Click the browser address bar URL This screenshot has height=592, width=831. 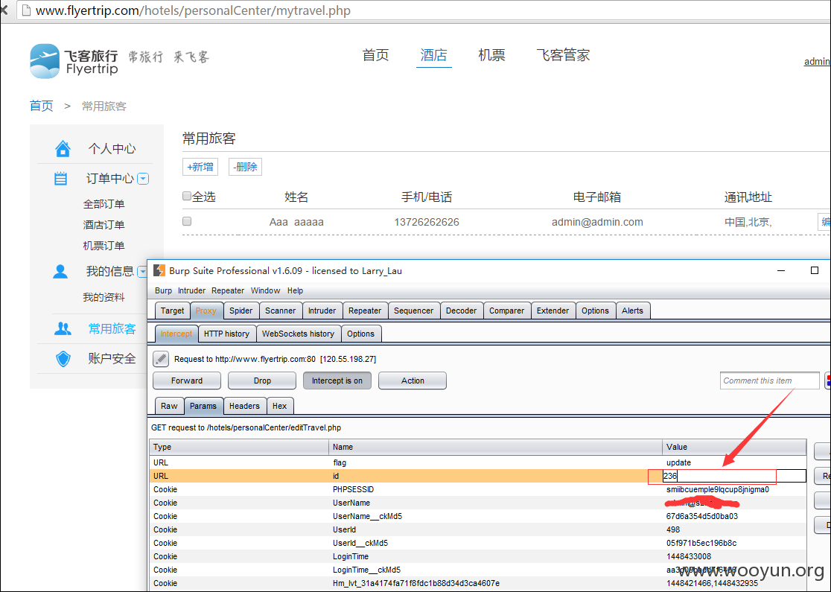[193, 10]
